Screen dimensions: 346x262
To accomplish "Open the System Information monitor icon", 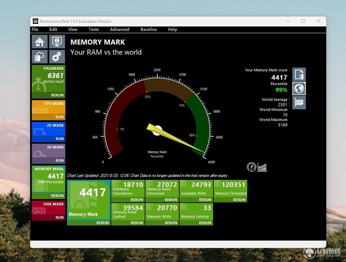I will point(57,42).
